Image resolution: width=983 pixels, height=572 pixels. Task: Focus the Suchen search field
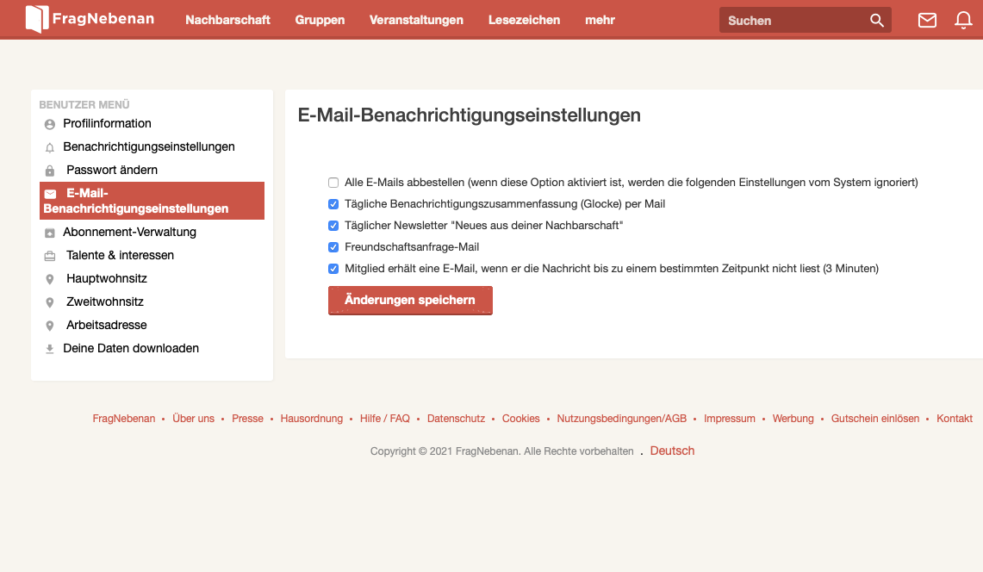coord(793,20)
